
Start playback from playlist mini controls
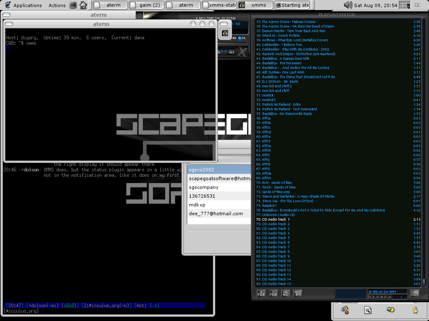pos(374,297)
